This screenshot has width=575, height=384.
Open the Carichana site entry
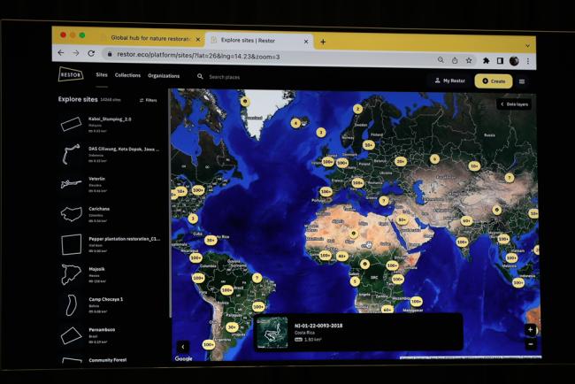(110, 214)
